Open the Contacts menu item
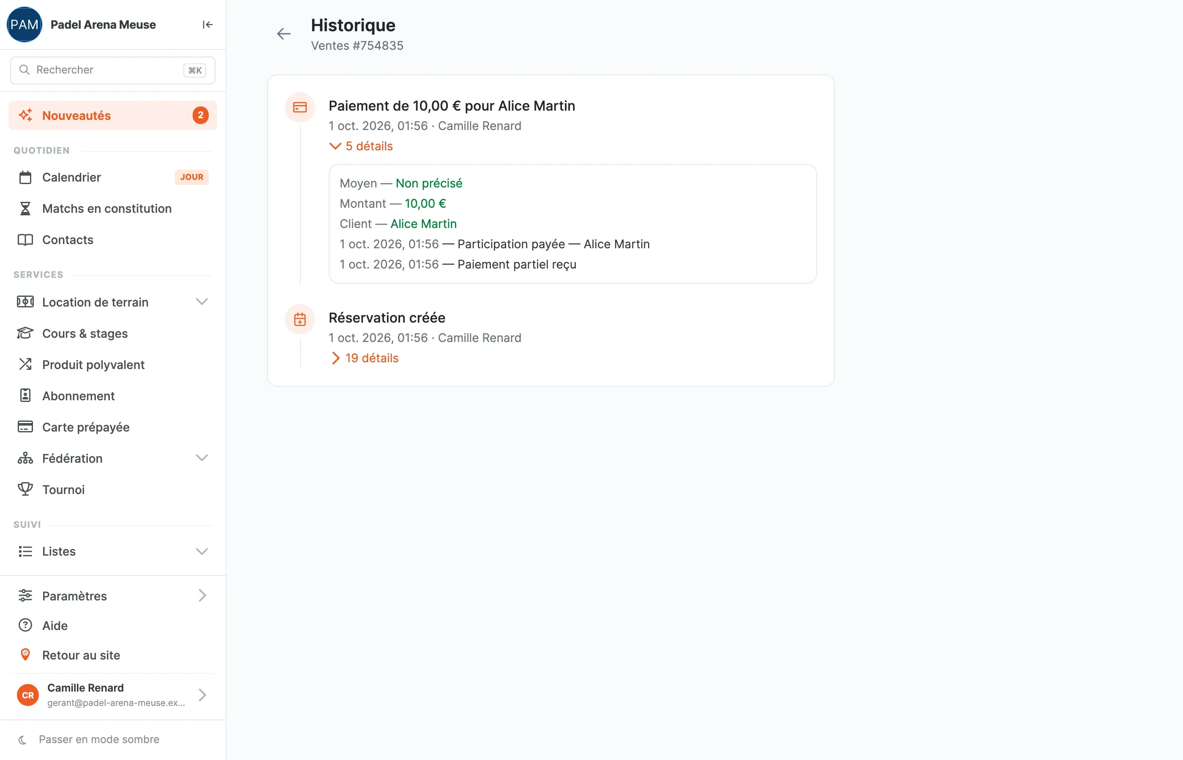This screenshot has width=1183, height=760. pos(112,240)
